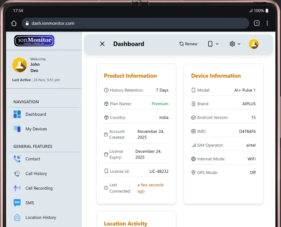
Task: Close the Dashboard with the X button
Action: [102, 44]
